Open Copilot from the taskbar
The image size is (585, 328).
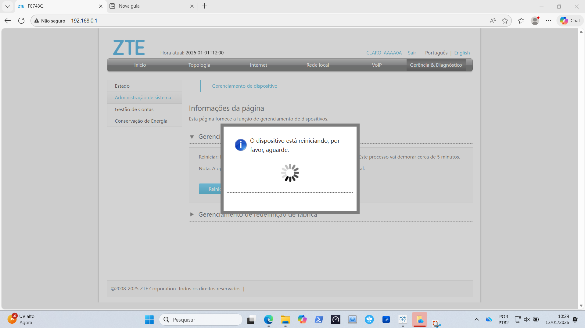coord(302,319)
